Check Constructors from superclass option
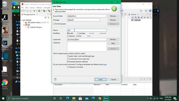The height and width of the screenshot is (101, 179). pos(68,59)
